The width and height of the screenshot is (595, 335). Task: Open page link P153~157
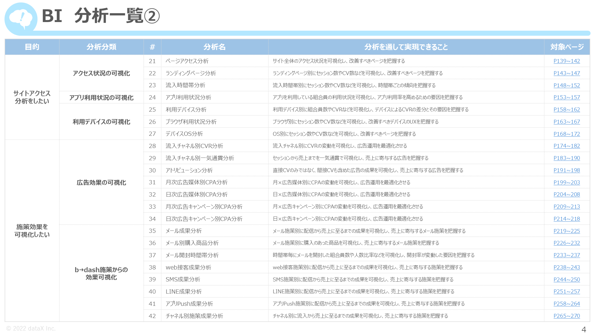click(x=567, y=97)
